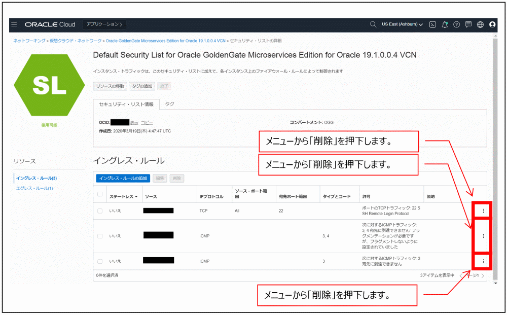Toggle the select-all checkbox in table header
The height and width of the screenshot is (315, 507).
[100, 194]
